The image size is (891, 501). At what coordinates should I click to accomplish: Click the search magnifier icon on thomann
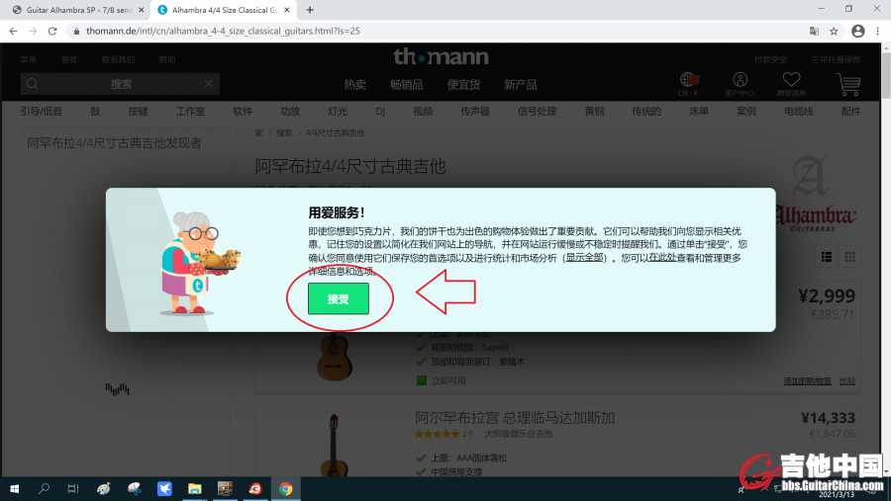[x=33, y=84]
